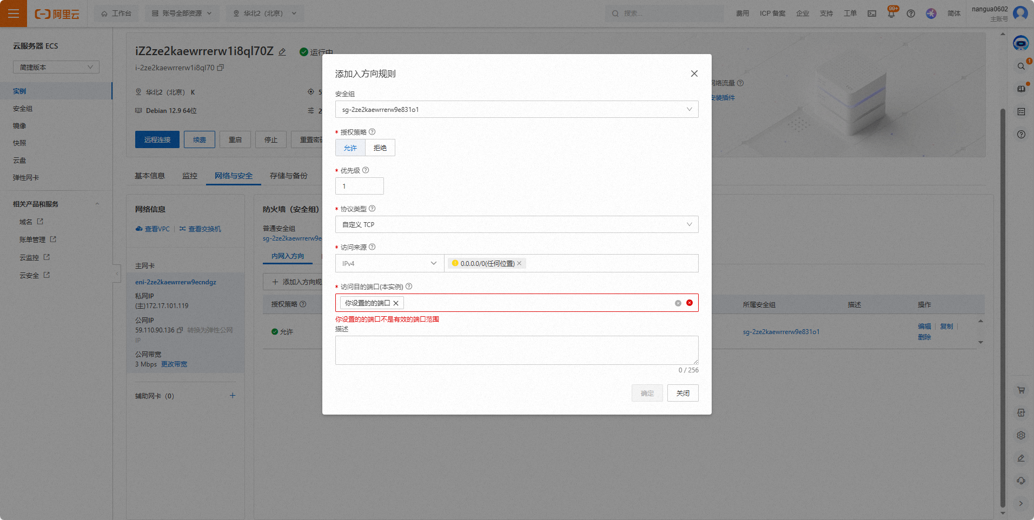Open the hamburger menu in top-left

pos(14,14)
